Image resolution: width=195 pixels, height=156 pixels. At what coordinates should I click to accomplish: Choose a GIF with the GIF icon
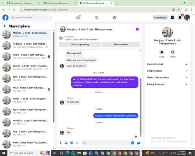[x=77, y=143]
